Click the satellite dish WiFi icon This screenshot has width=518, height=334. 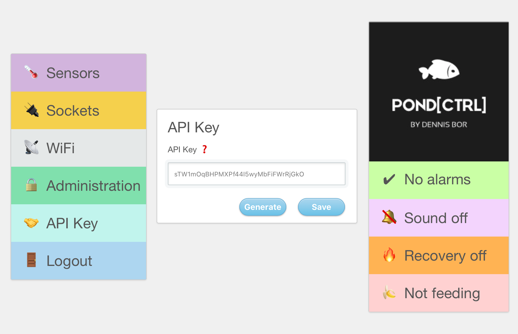coord(31,148)
